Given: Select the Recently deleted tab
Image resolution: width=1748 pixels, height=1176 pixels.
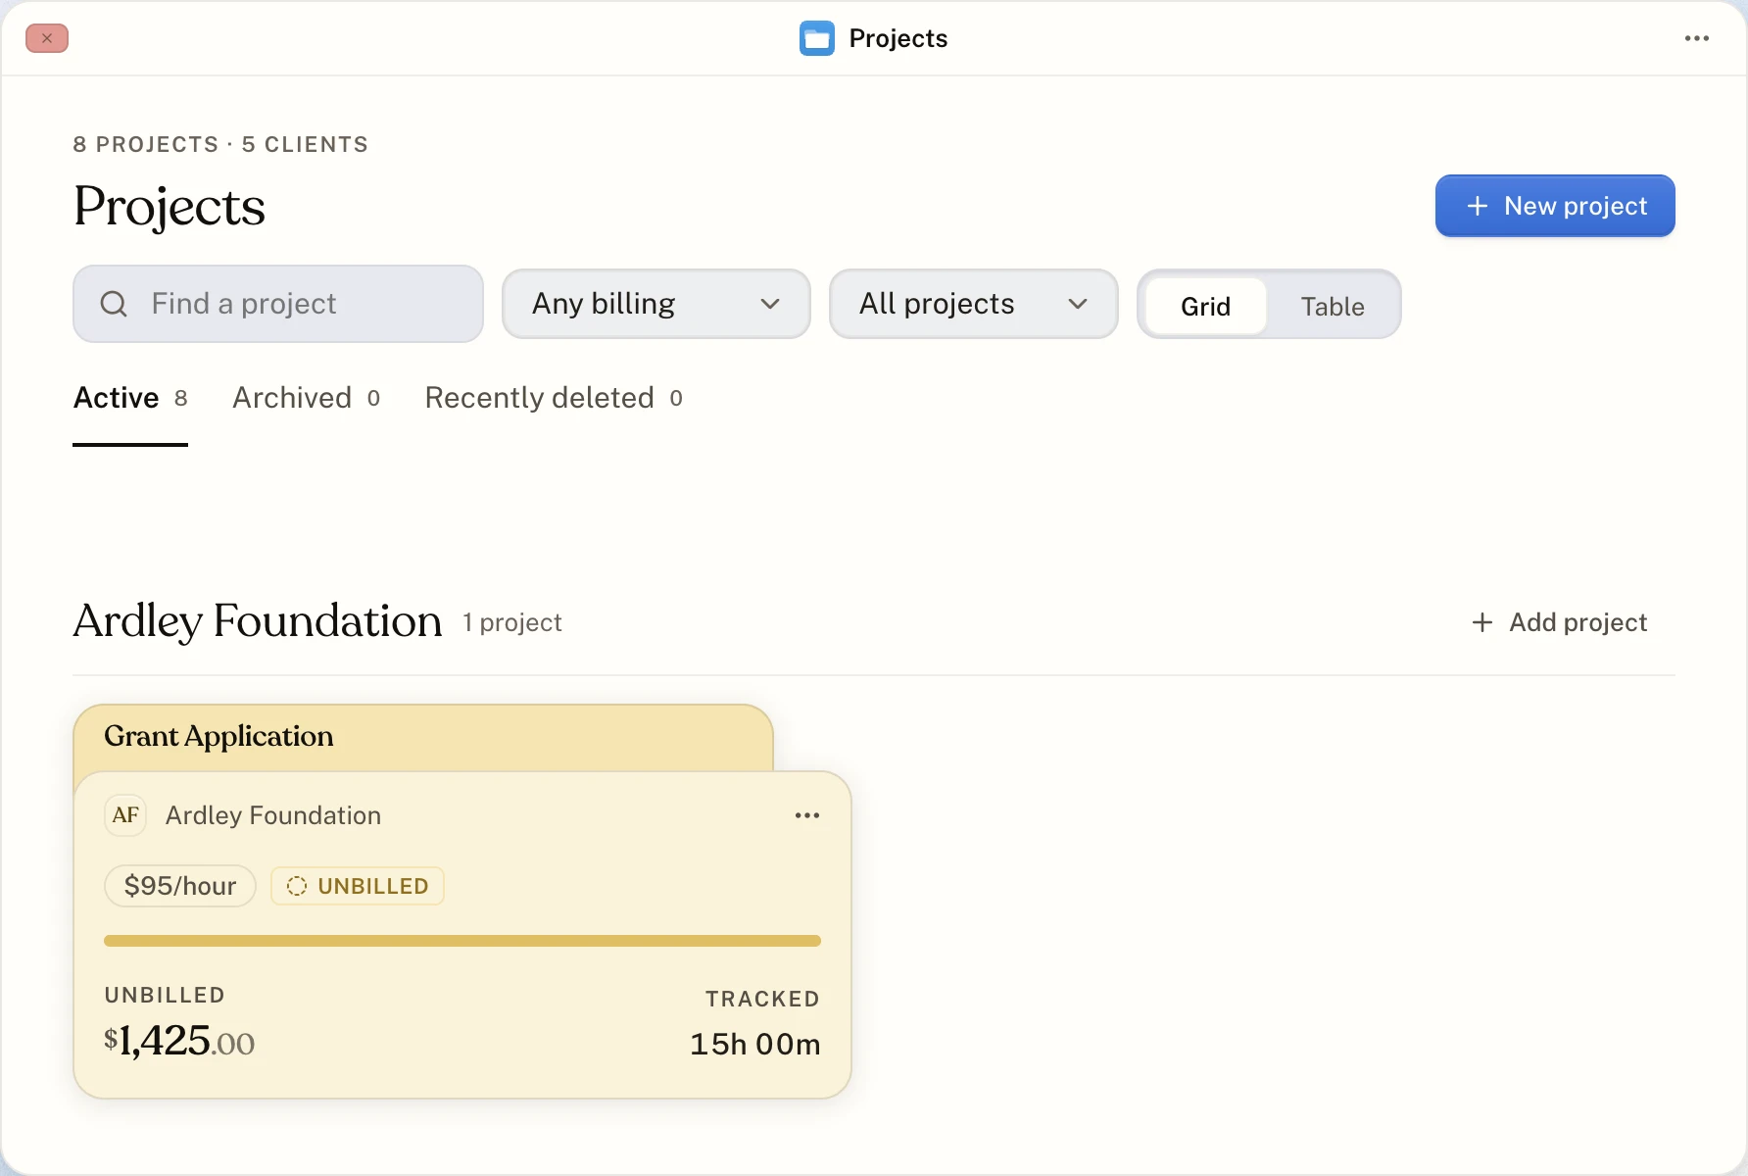Looking at the screenshot, I should [x=554, y=398].
